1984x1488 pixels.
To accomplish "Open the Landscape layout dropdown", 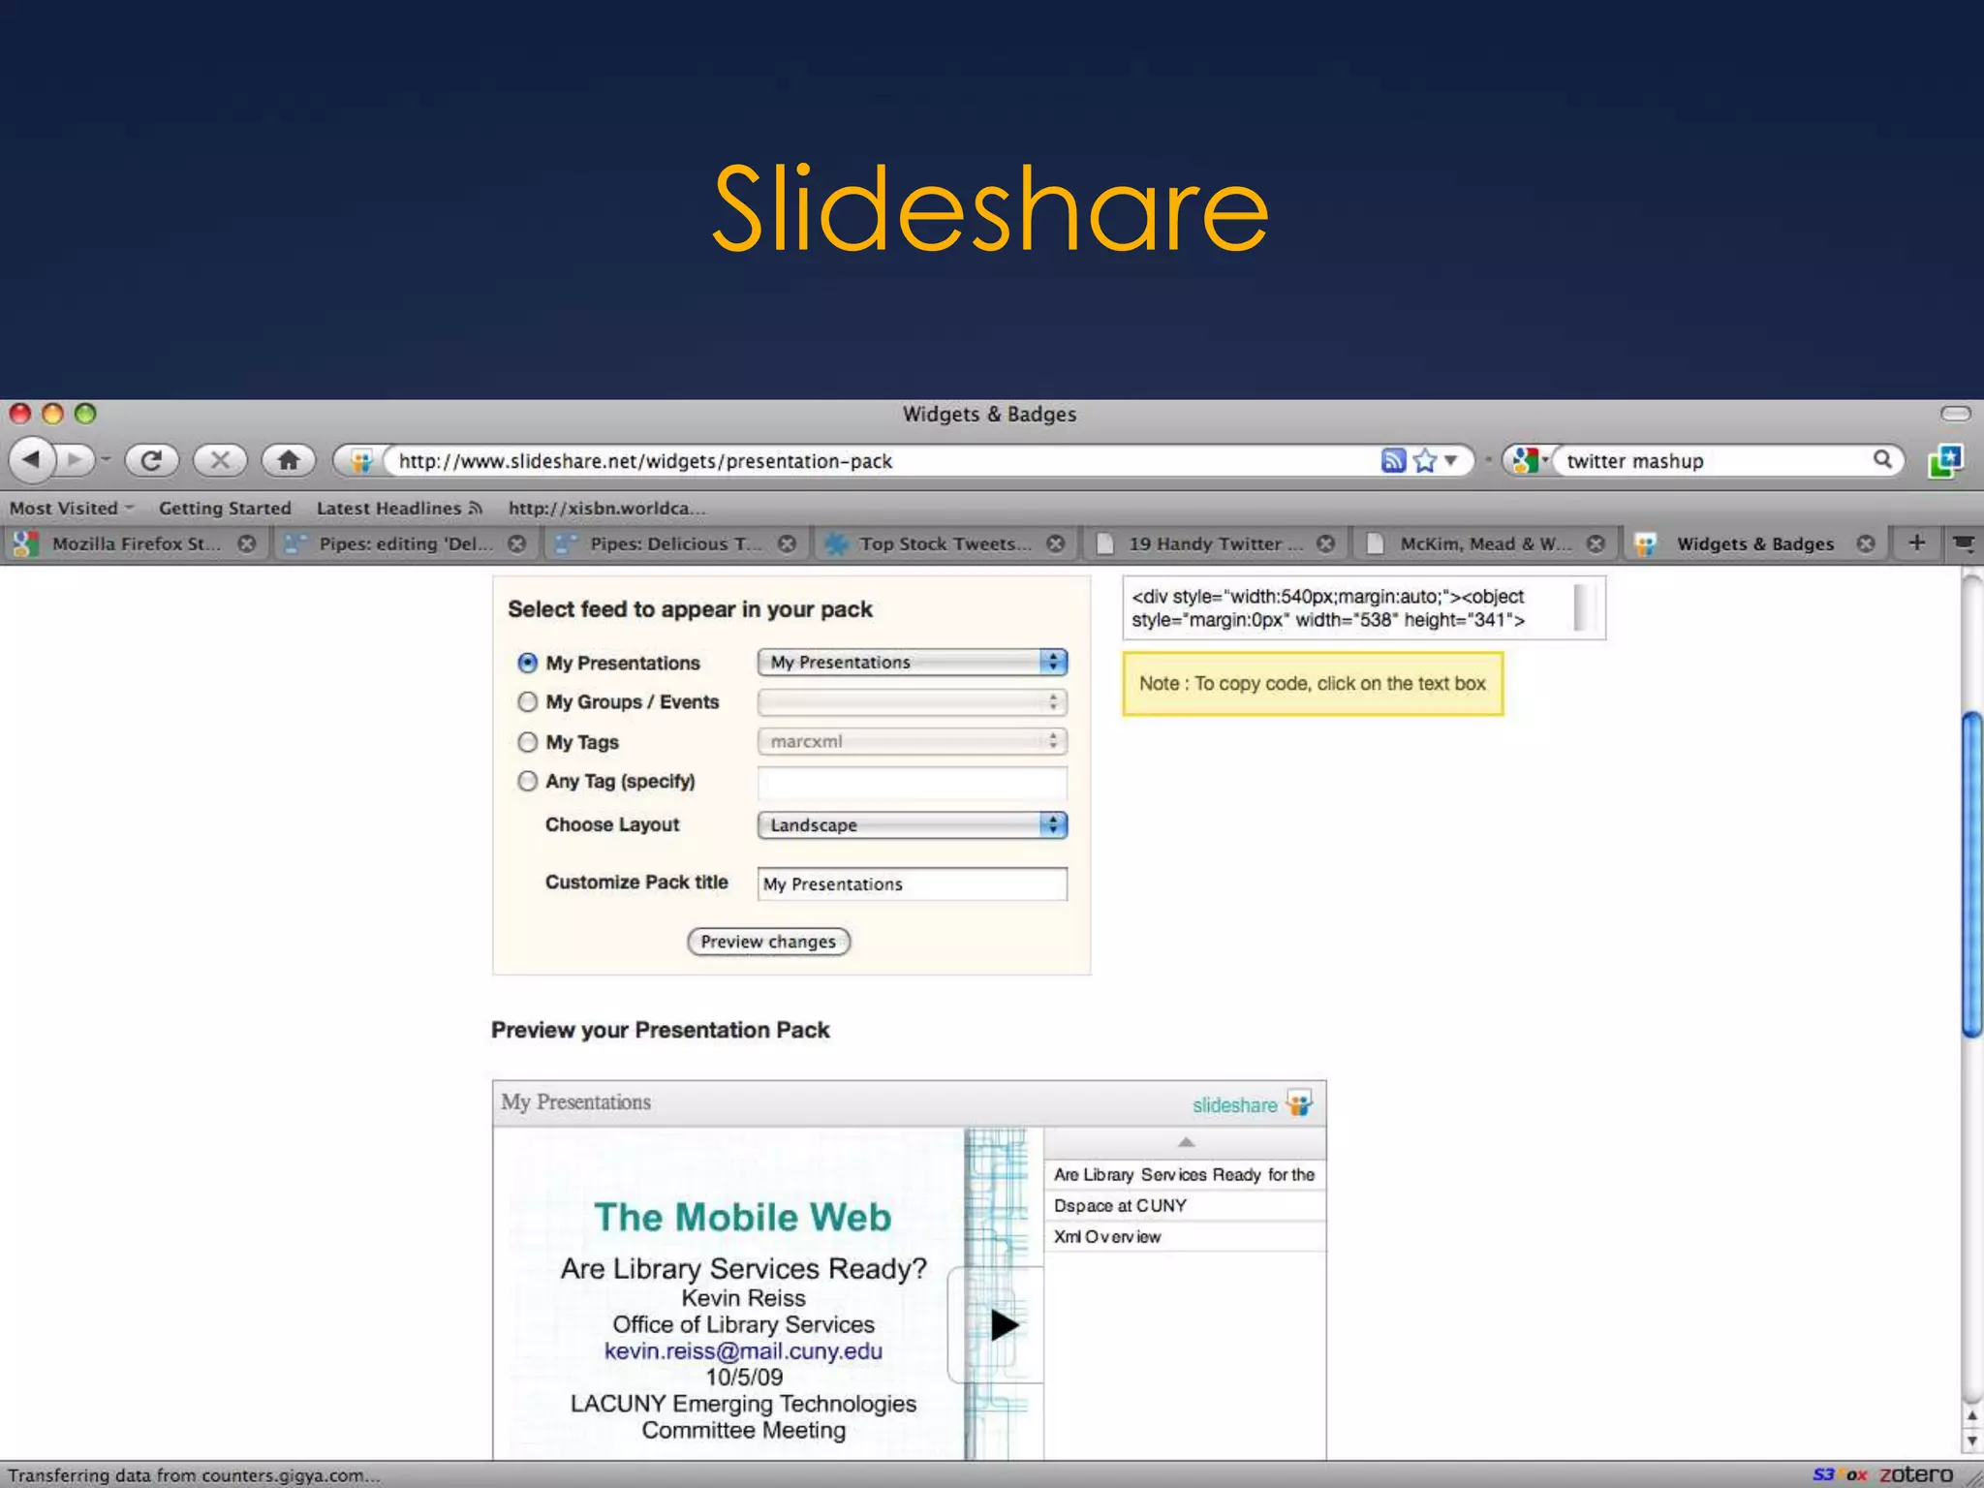I will click(912, 824).
